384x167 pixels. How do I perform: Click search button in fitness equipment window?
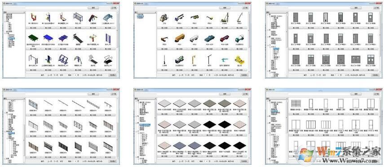93,8
